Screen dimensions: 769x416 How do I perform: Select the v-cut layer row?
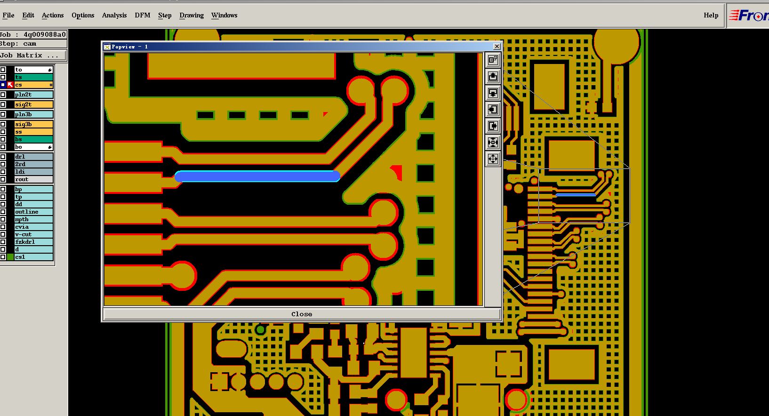coord(33,234)
